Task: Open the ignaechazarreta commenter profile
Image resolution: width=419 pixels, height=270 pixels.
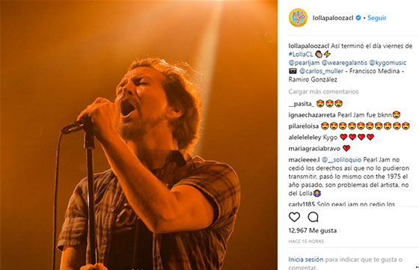Action: click(x=312, y=115)
